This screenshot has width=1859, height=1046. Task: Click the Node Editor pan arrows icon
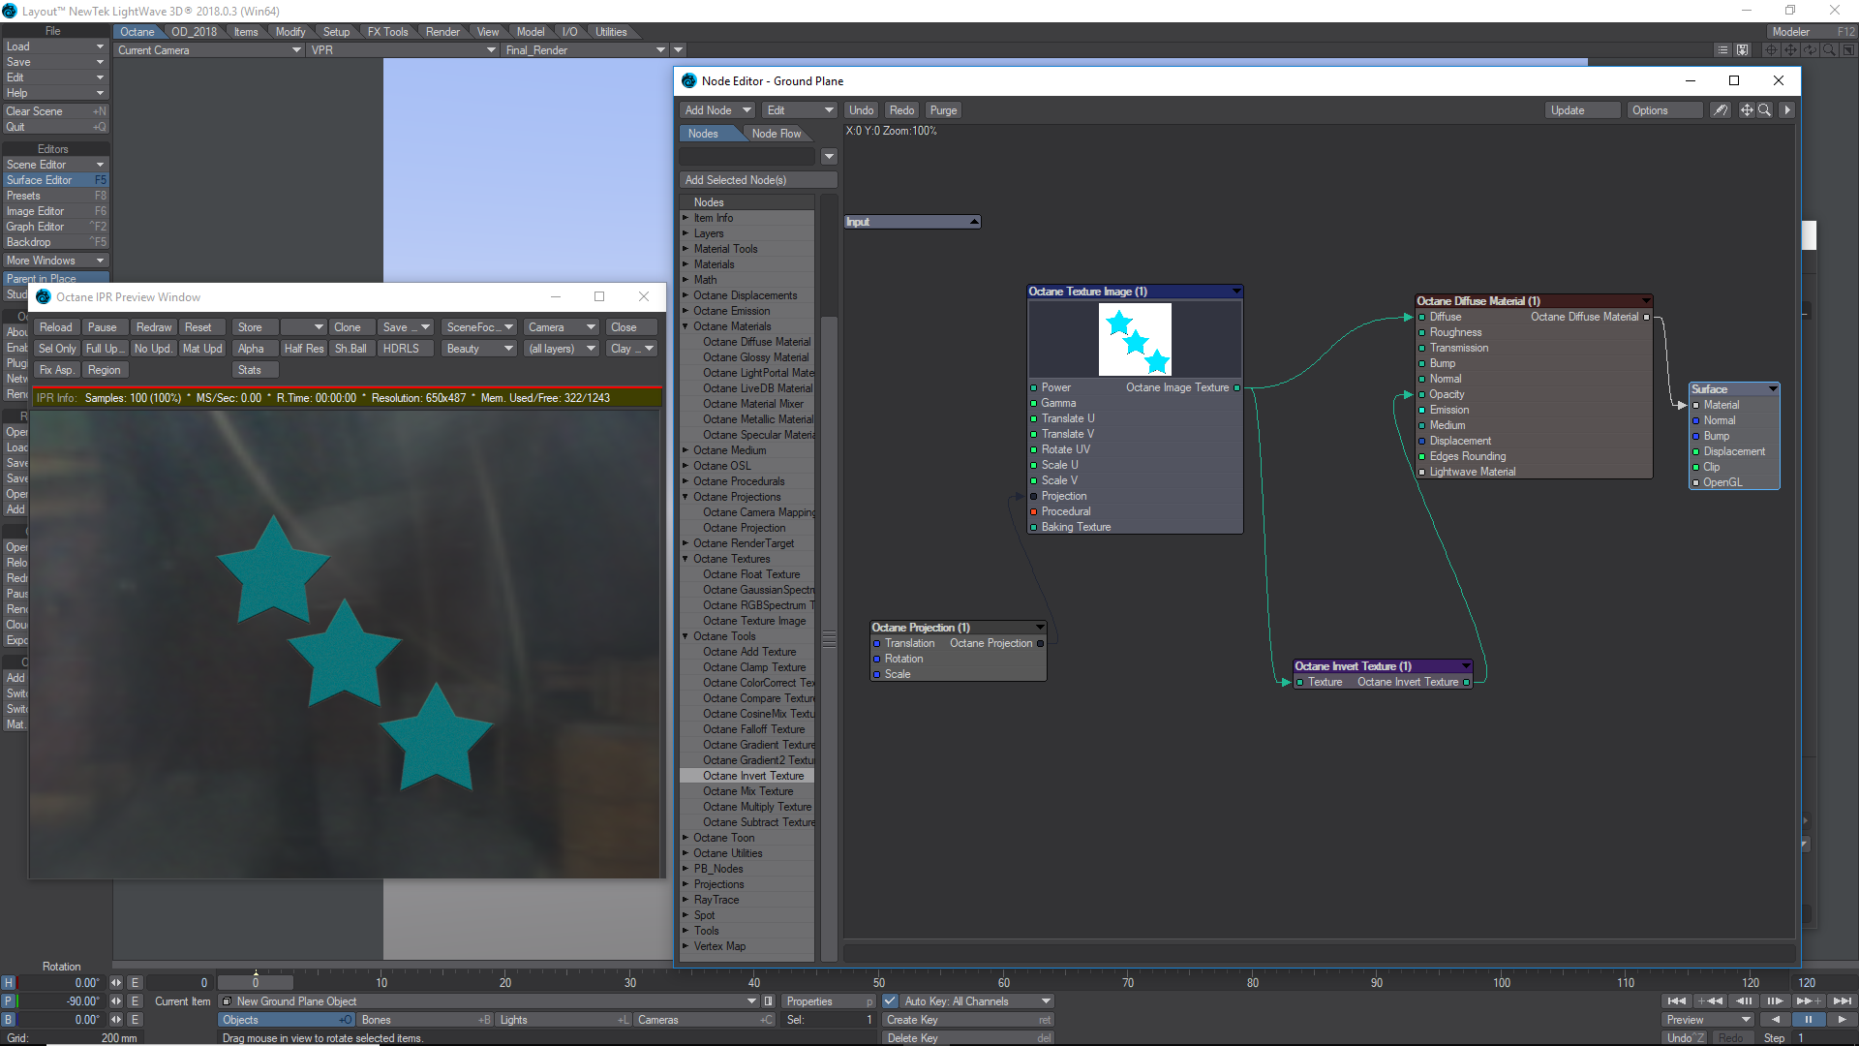(x=1747, y=110)
